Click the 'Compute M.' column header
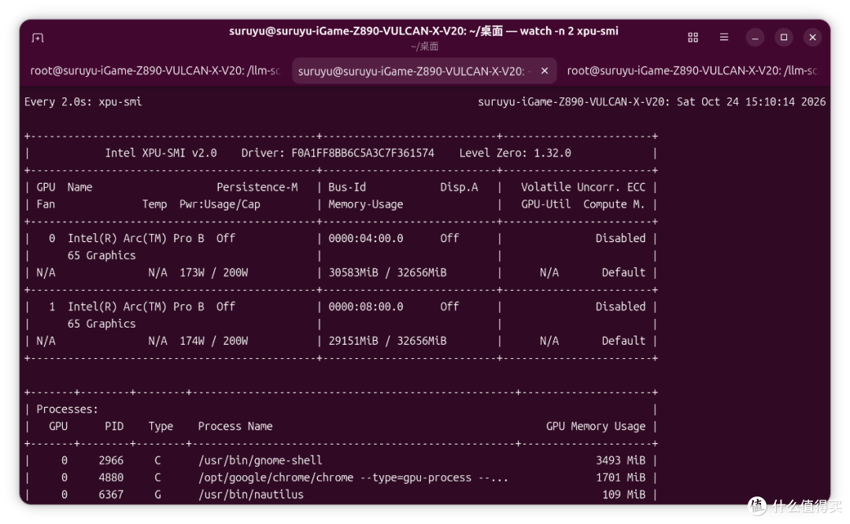Viewport: 850px width, 524px height. [x=614, y=204]
